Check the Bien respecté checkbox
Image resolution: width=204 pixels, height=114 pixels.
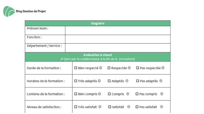click(x=76, y=68)
